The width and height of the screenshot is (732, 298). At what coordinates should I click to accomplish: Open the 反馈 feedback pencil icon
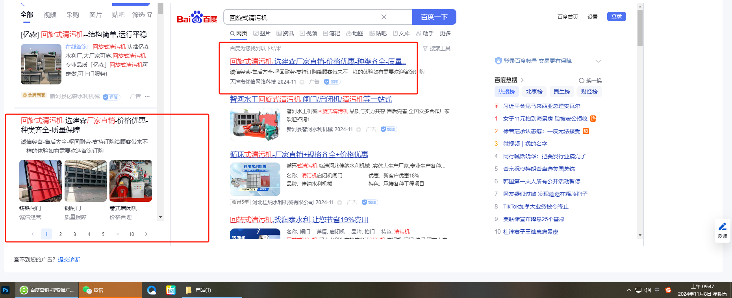point(722,230)
